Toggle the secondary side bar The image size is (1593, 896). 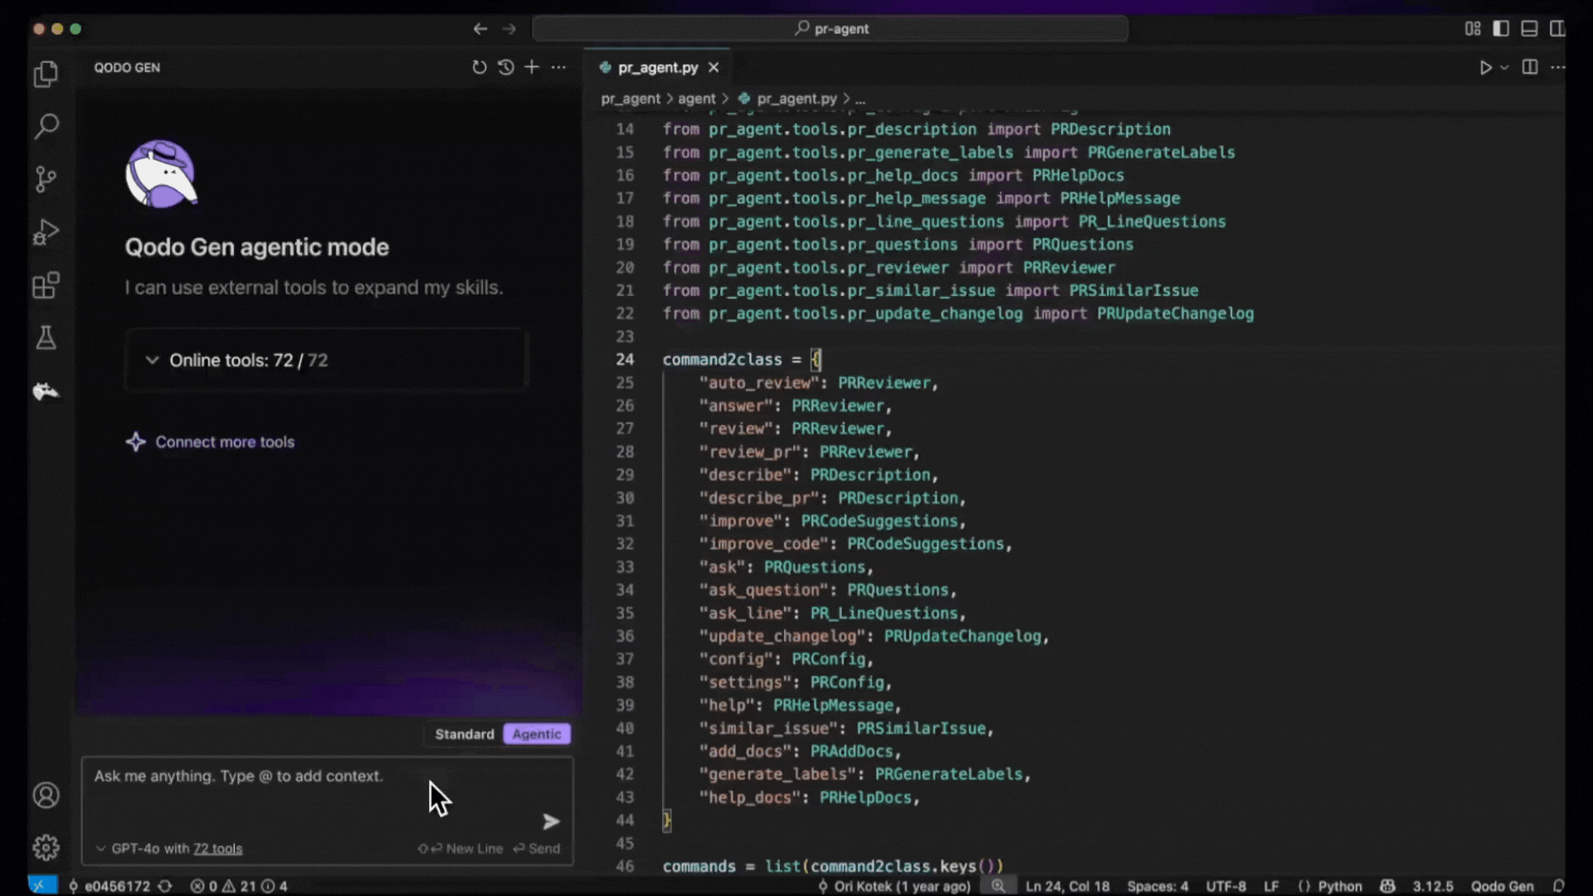(1557, 29)
